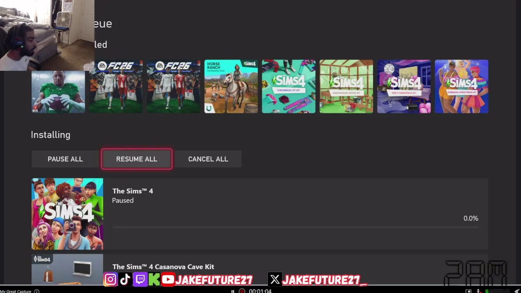The width and height of the screenshot is (521, 293).
Task: Click the Paused status under The Sims 4
Action: pos(123,200)
